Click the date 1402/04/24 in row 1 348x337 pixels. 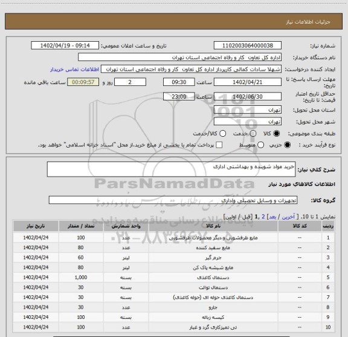(x=36, y=238)
